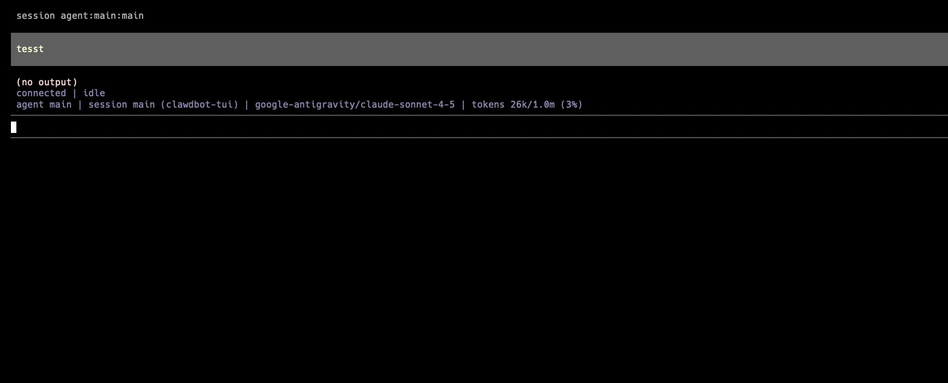Click the input prompt cursor block
This screenshot has width=948, height=383.
tap(14, 128)
